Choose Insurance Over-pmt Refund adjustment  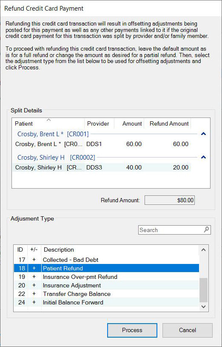pyautogui.click(x=106, y=277)
